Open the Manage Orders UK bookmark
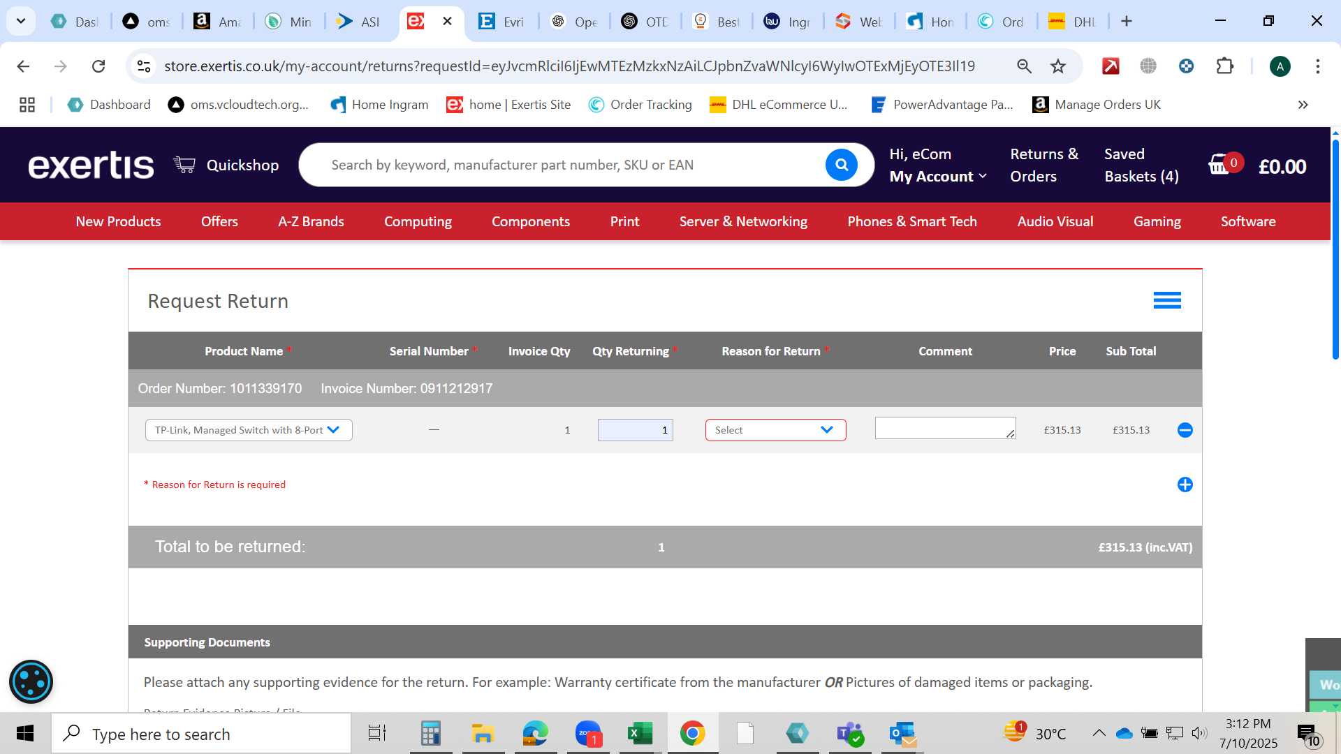The image size is (1341, 754). tap(1097, 105)
